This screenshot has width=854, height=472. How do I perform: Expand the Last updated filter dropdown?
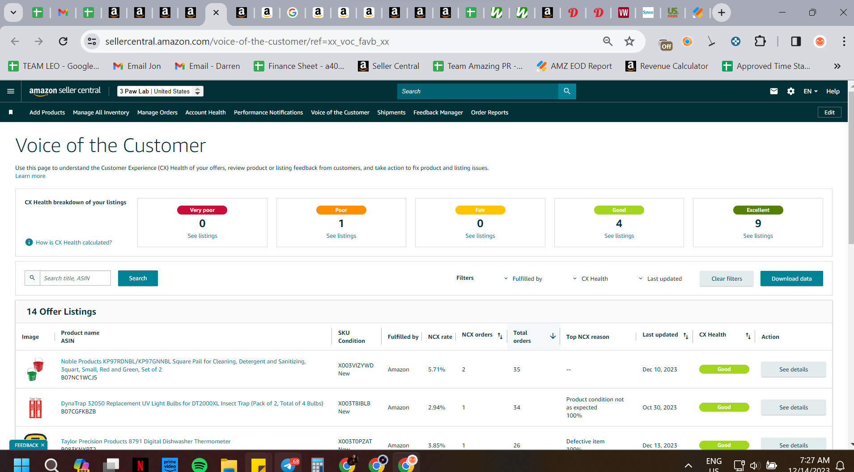660,278
